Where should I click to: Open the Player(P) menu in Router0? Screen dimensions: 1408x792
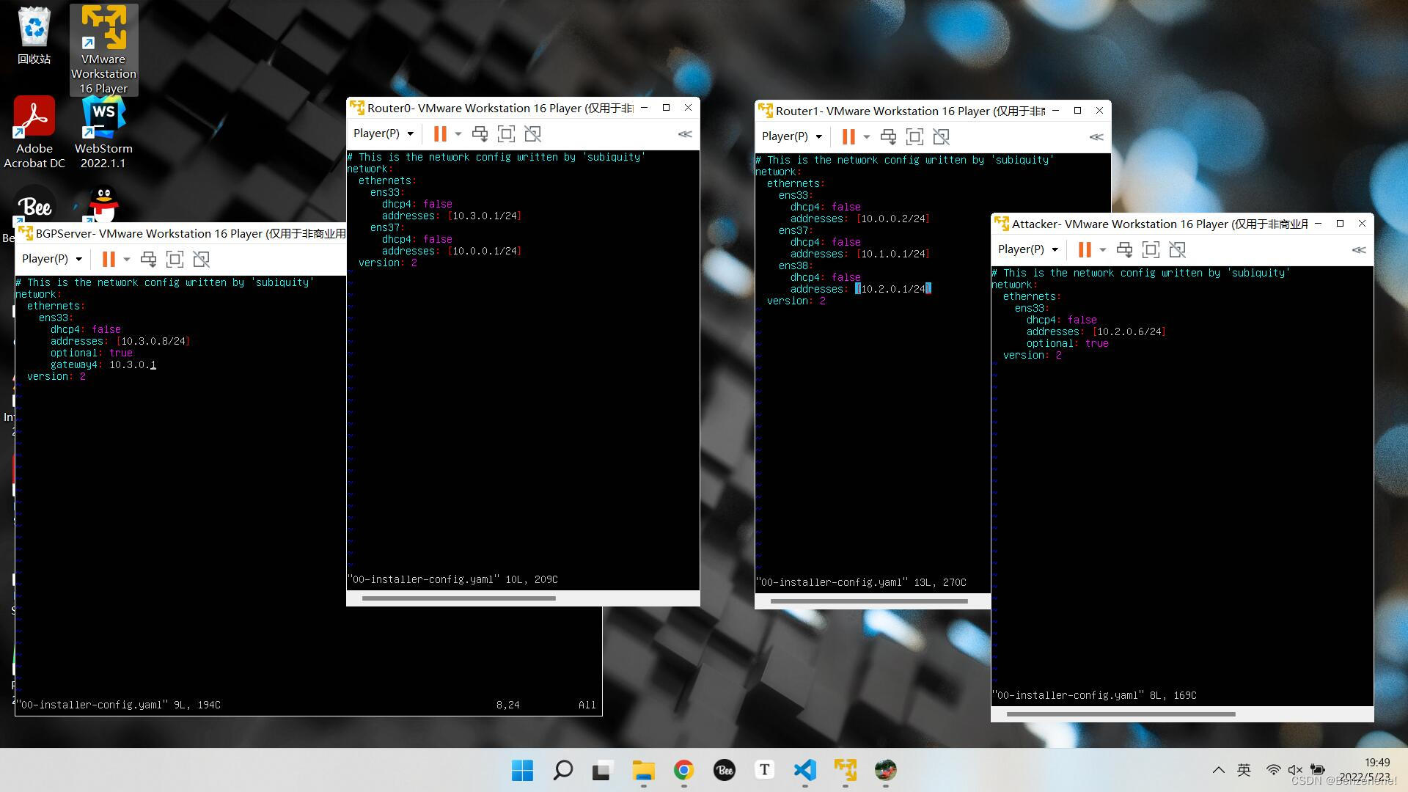point(384,133)
